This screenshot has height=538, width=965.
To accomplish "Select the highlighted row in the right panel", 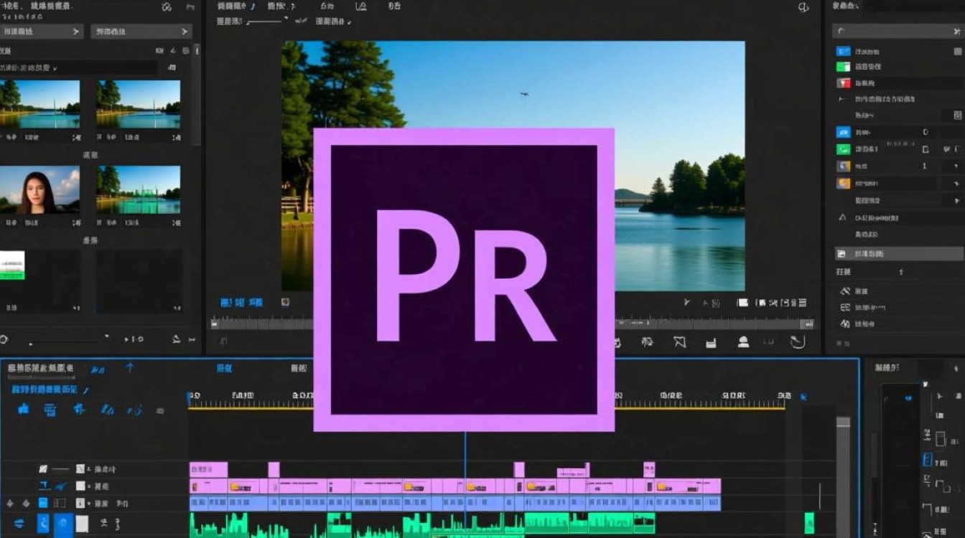I will 899,253.
